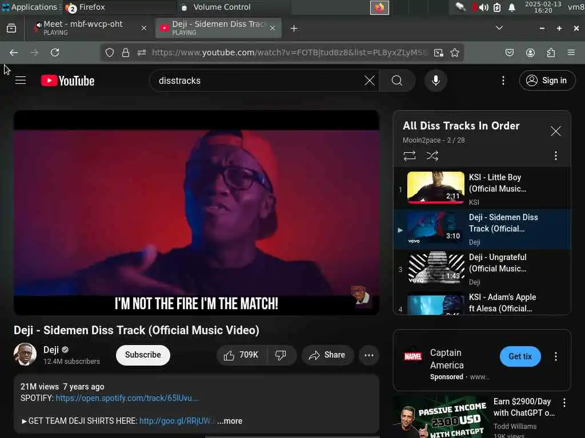Subscribe to the Deji channel
The width and height of the screenshot is (585, 438).
click(x=143, y=355)
